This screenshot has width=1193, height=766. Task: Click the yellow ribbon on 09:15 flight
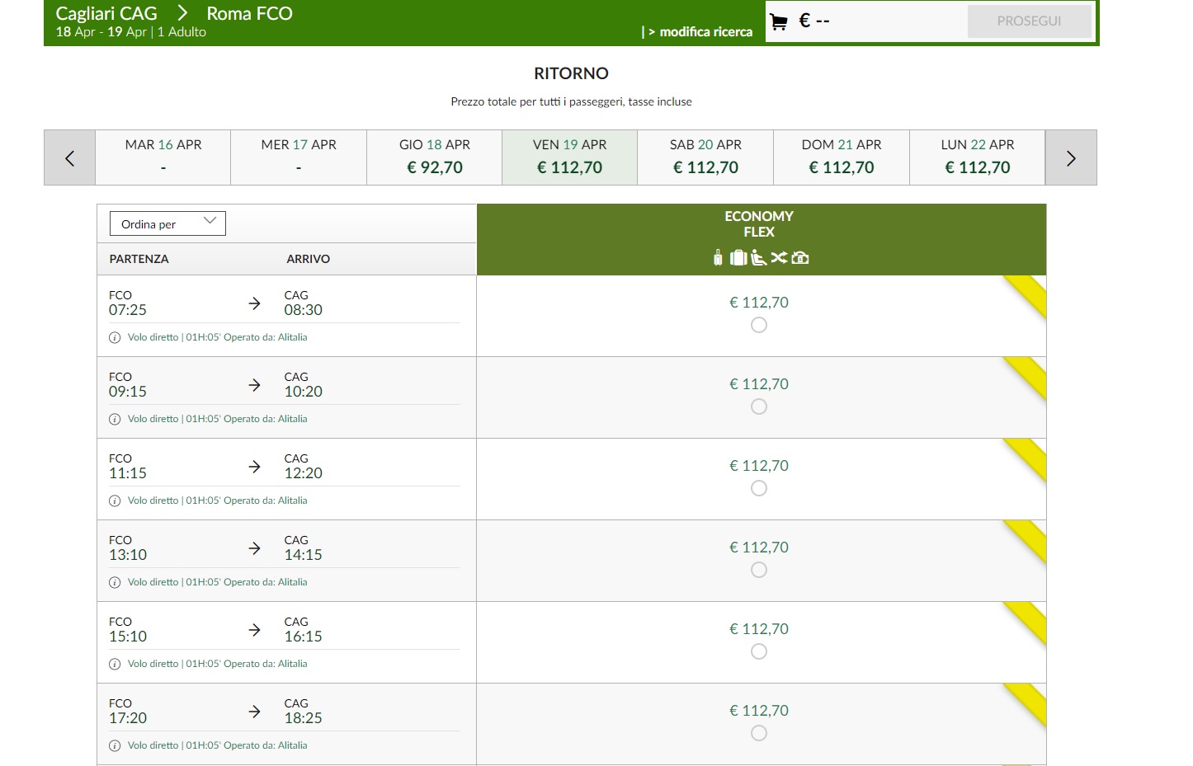point(1027,378)
